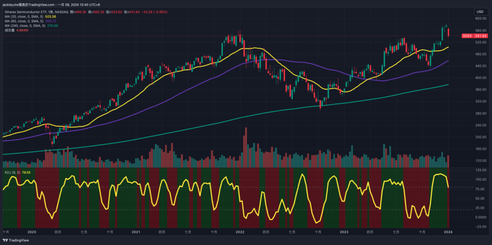Image resolution: width=492 pixels, height=245 pixels.
Task: Open the USD currency selector
Action: click(479, 11)
